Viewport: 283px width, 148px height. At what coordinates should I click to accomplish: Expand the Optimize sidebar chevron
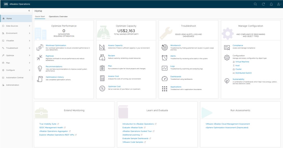coord(29,56)
